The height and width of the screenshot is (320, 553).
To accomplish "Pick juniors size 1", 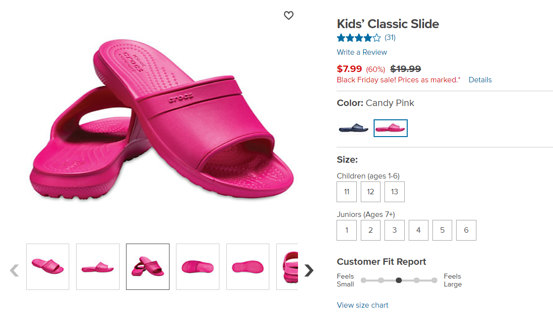I will coord(347,230).
